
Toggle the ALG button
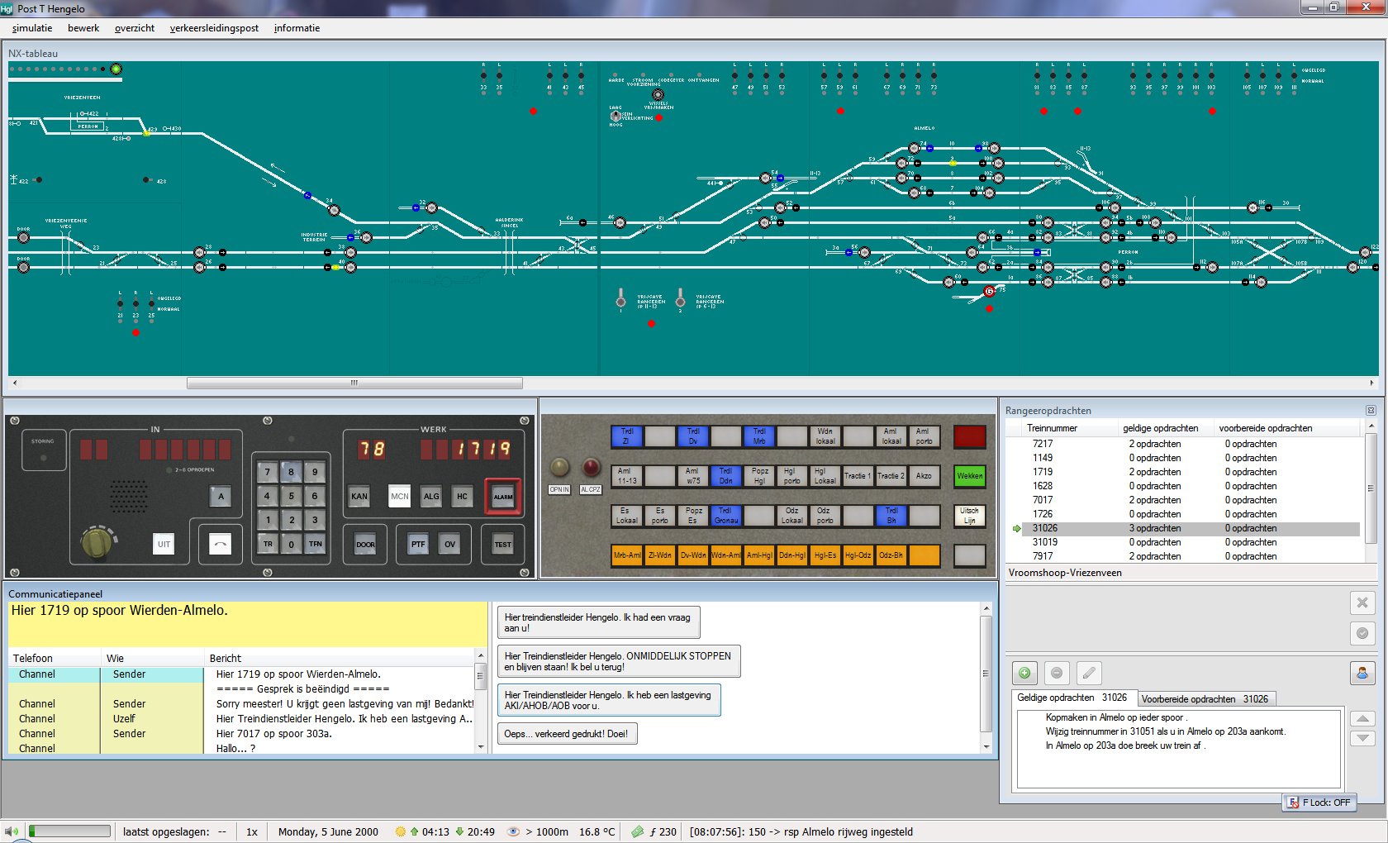coord(431,496)
